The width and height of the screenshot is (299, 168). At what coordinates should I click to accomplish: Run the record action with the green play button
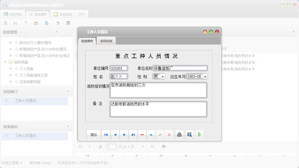199,134
